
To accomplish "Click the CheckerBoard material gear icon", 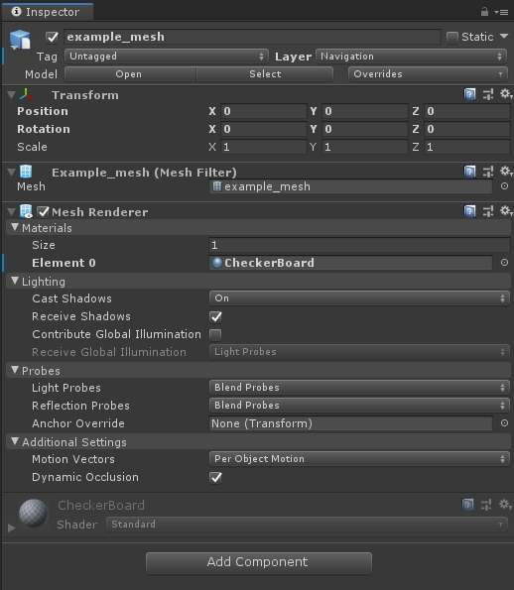I will click(x=505, y=504).
